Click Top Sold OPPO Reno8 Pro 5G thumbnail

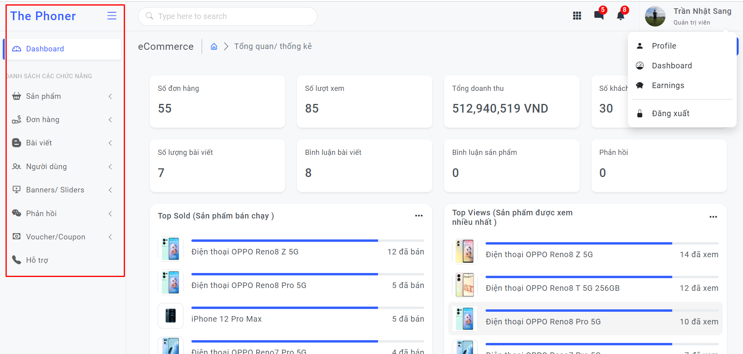(170, 282)
